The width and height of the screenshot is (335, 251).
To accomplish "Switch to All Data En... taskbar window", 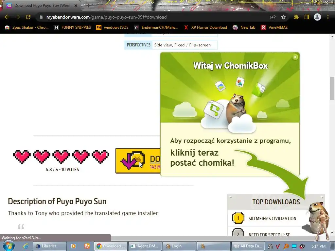I will (248, 246).
